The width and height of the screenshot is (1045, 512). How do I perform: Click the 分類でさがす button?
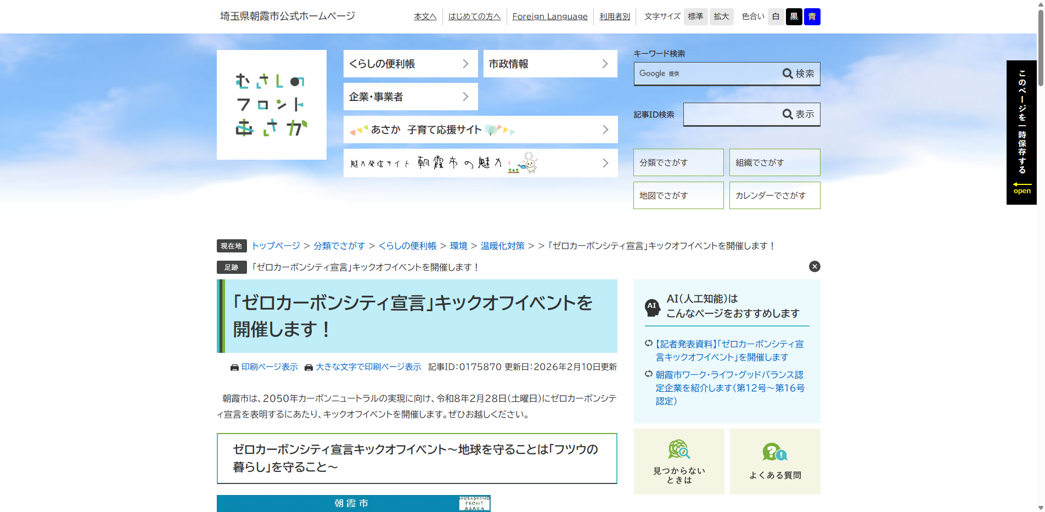(678, 162)
